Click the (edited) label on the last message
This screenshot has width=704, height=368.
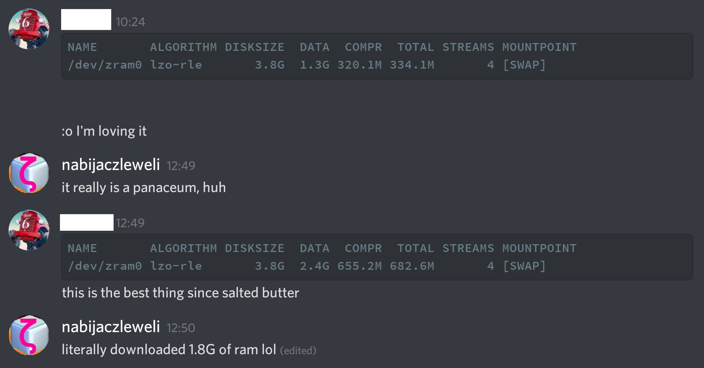coord(298,351)
